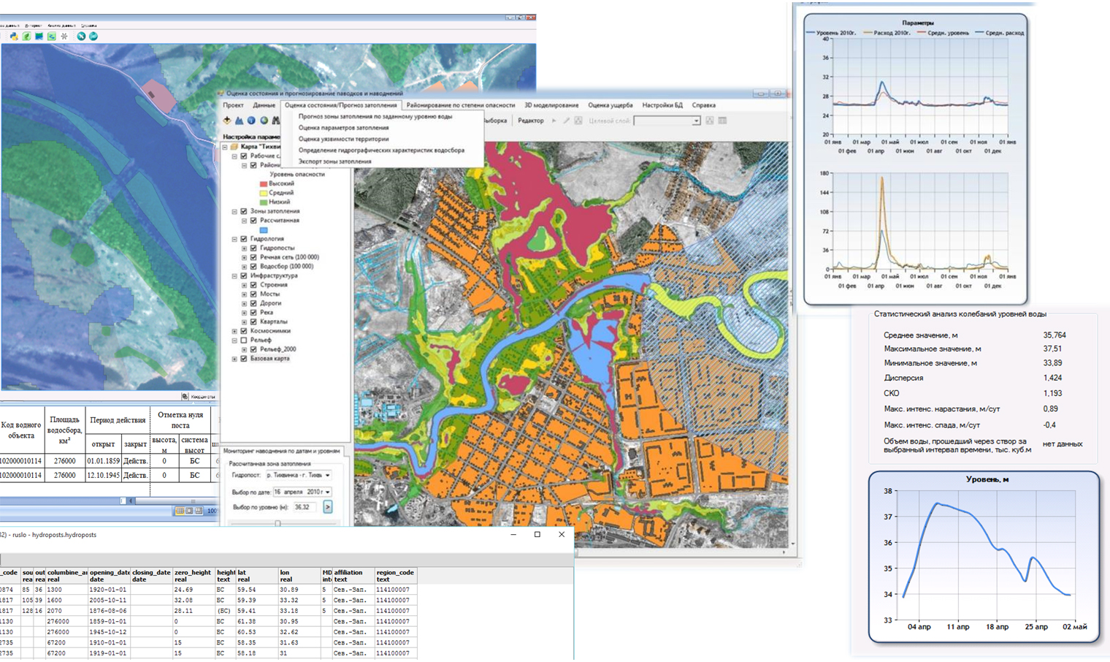Click the blue globe icon in the flood toolbar
1110x662 pixels.
coord(251,121)
